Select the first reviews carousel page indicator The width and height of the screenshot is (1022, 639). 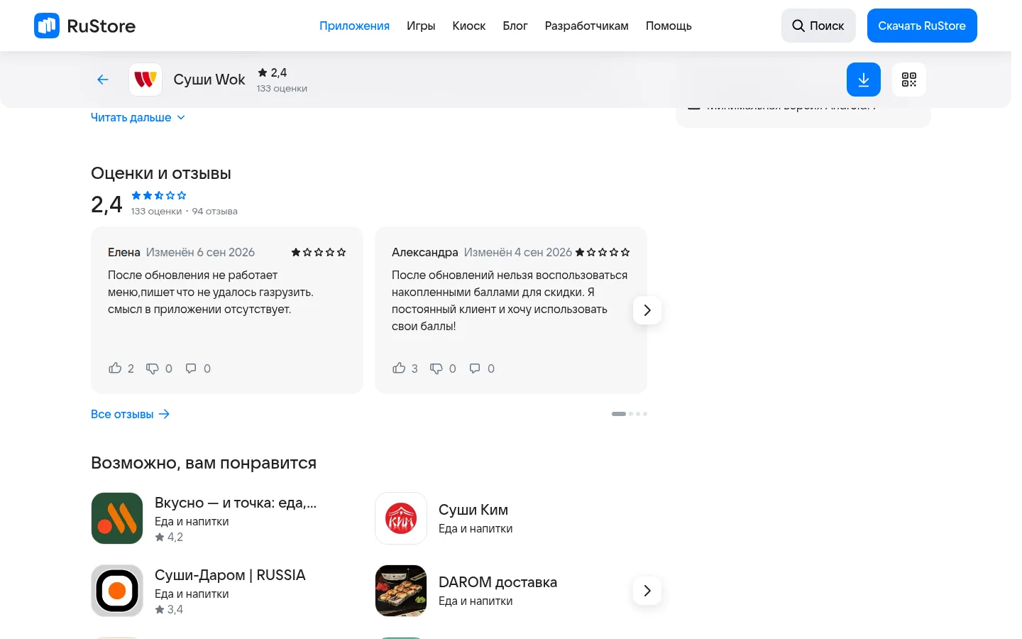pos(619,414)
